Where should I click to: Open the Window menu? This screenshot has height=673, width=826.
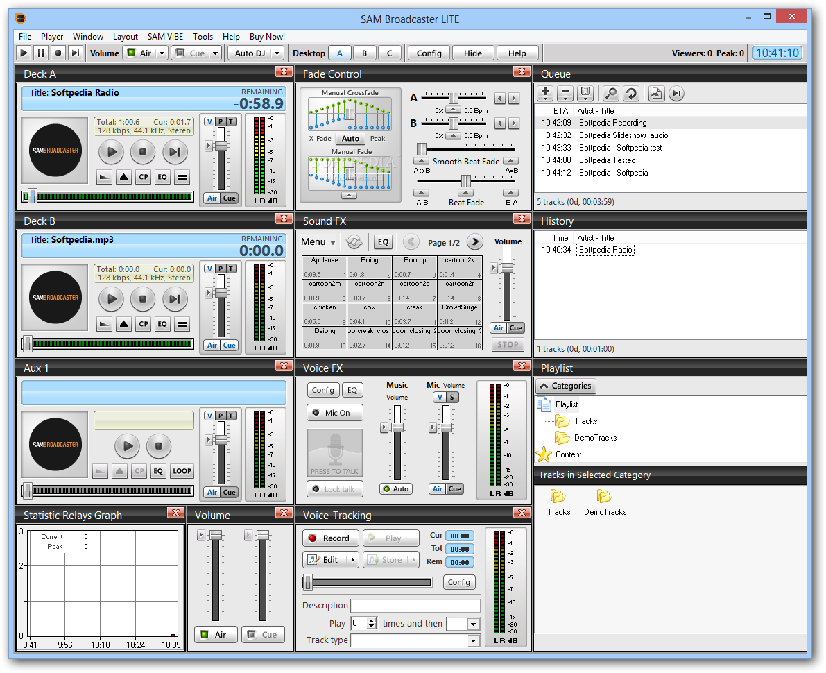point(88,36)
